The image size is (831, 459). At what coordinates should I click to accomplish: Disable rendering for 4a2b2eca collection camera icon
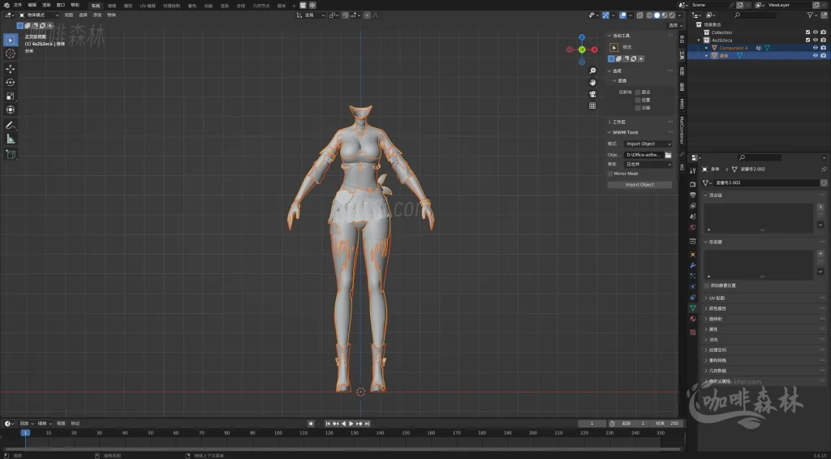point(823,41)
